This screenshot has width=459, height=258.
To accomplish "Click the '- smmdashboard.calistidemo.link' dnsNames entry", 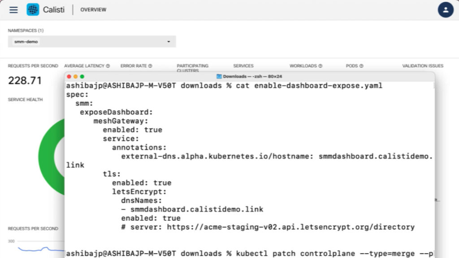I will 192,210.
